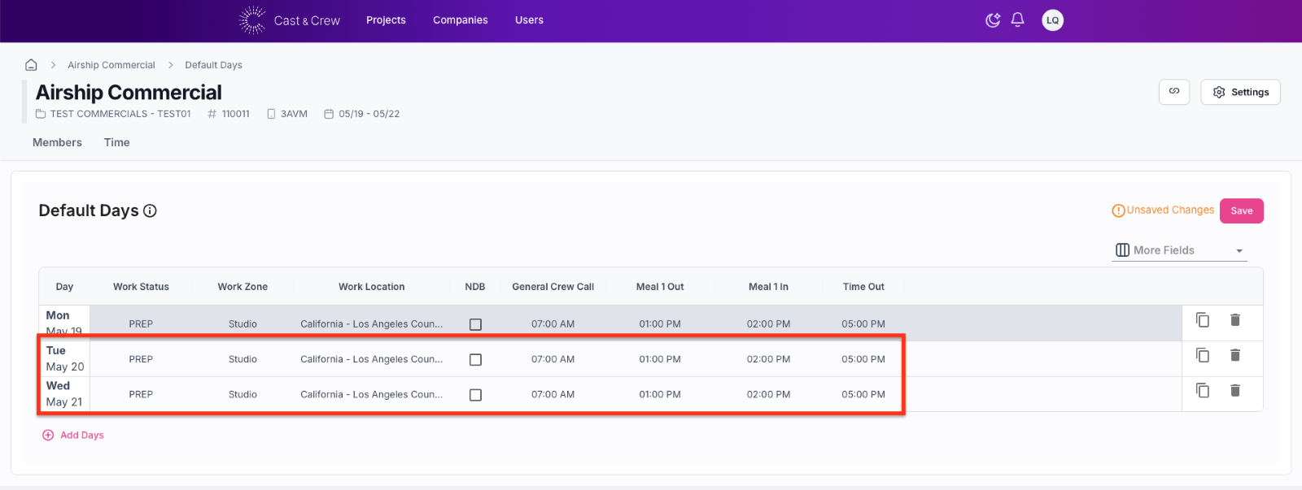Click Default Days breadcrumb
Viewport: 1302px width, 490px height.
click(213, 65)
